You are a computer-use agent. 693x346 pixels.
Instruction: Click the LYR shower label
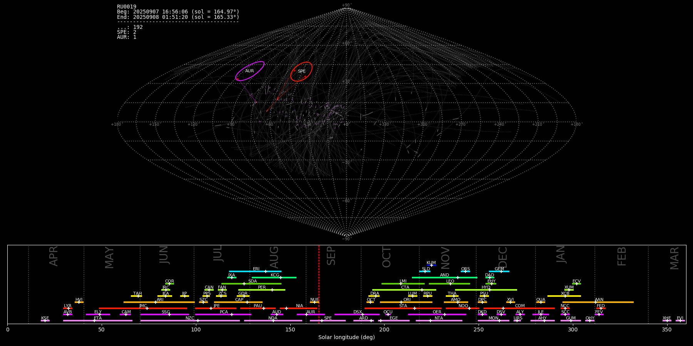coord(68,306)
